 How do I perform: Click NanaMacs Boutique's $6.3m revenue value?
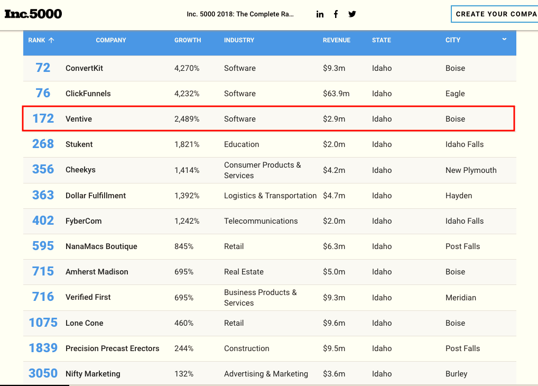(x=334, y=246)
